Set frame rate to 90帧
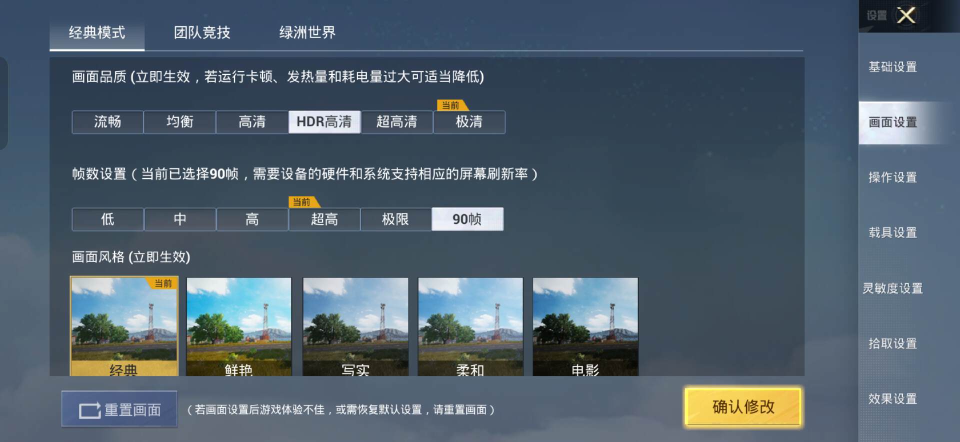 click(467, 219)
